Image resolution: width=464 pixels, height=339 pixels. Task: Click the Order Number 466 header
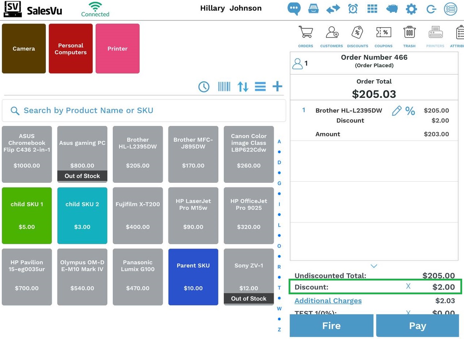(x=374, y=57)
